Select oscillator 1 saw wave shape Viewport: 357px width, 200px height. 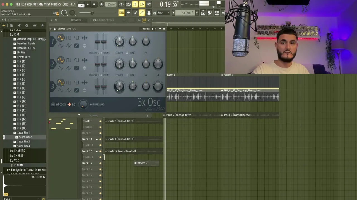(x=69, y=46)
